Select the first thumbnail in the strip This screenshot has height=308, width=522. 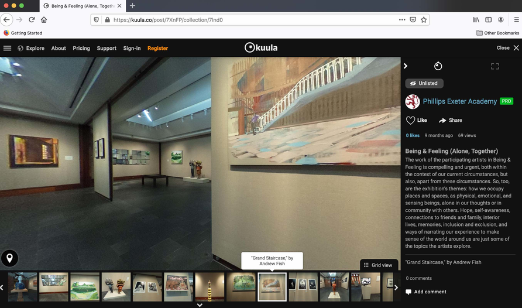click(23, 287)
